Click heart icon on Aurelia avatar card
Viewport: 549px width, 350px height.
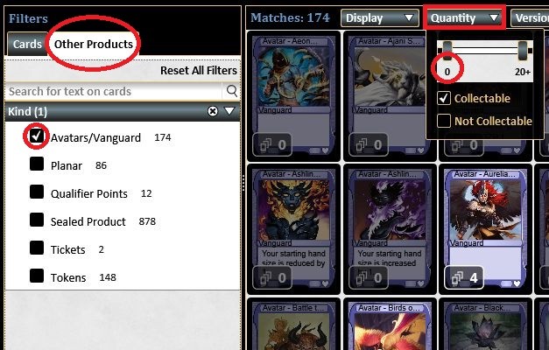coord(517,283)
